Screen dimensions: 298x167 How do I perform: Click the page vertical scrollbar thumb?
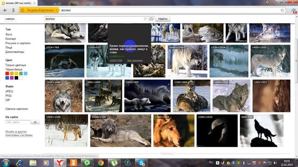[296, 61]
